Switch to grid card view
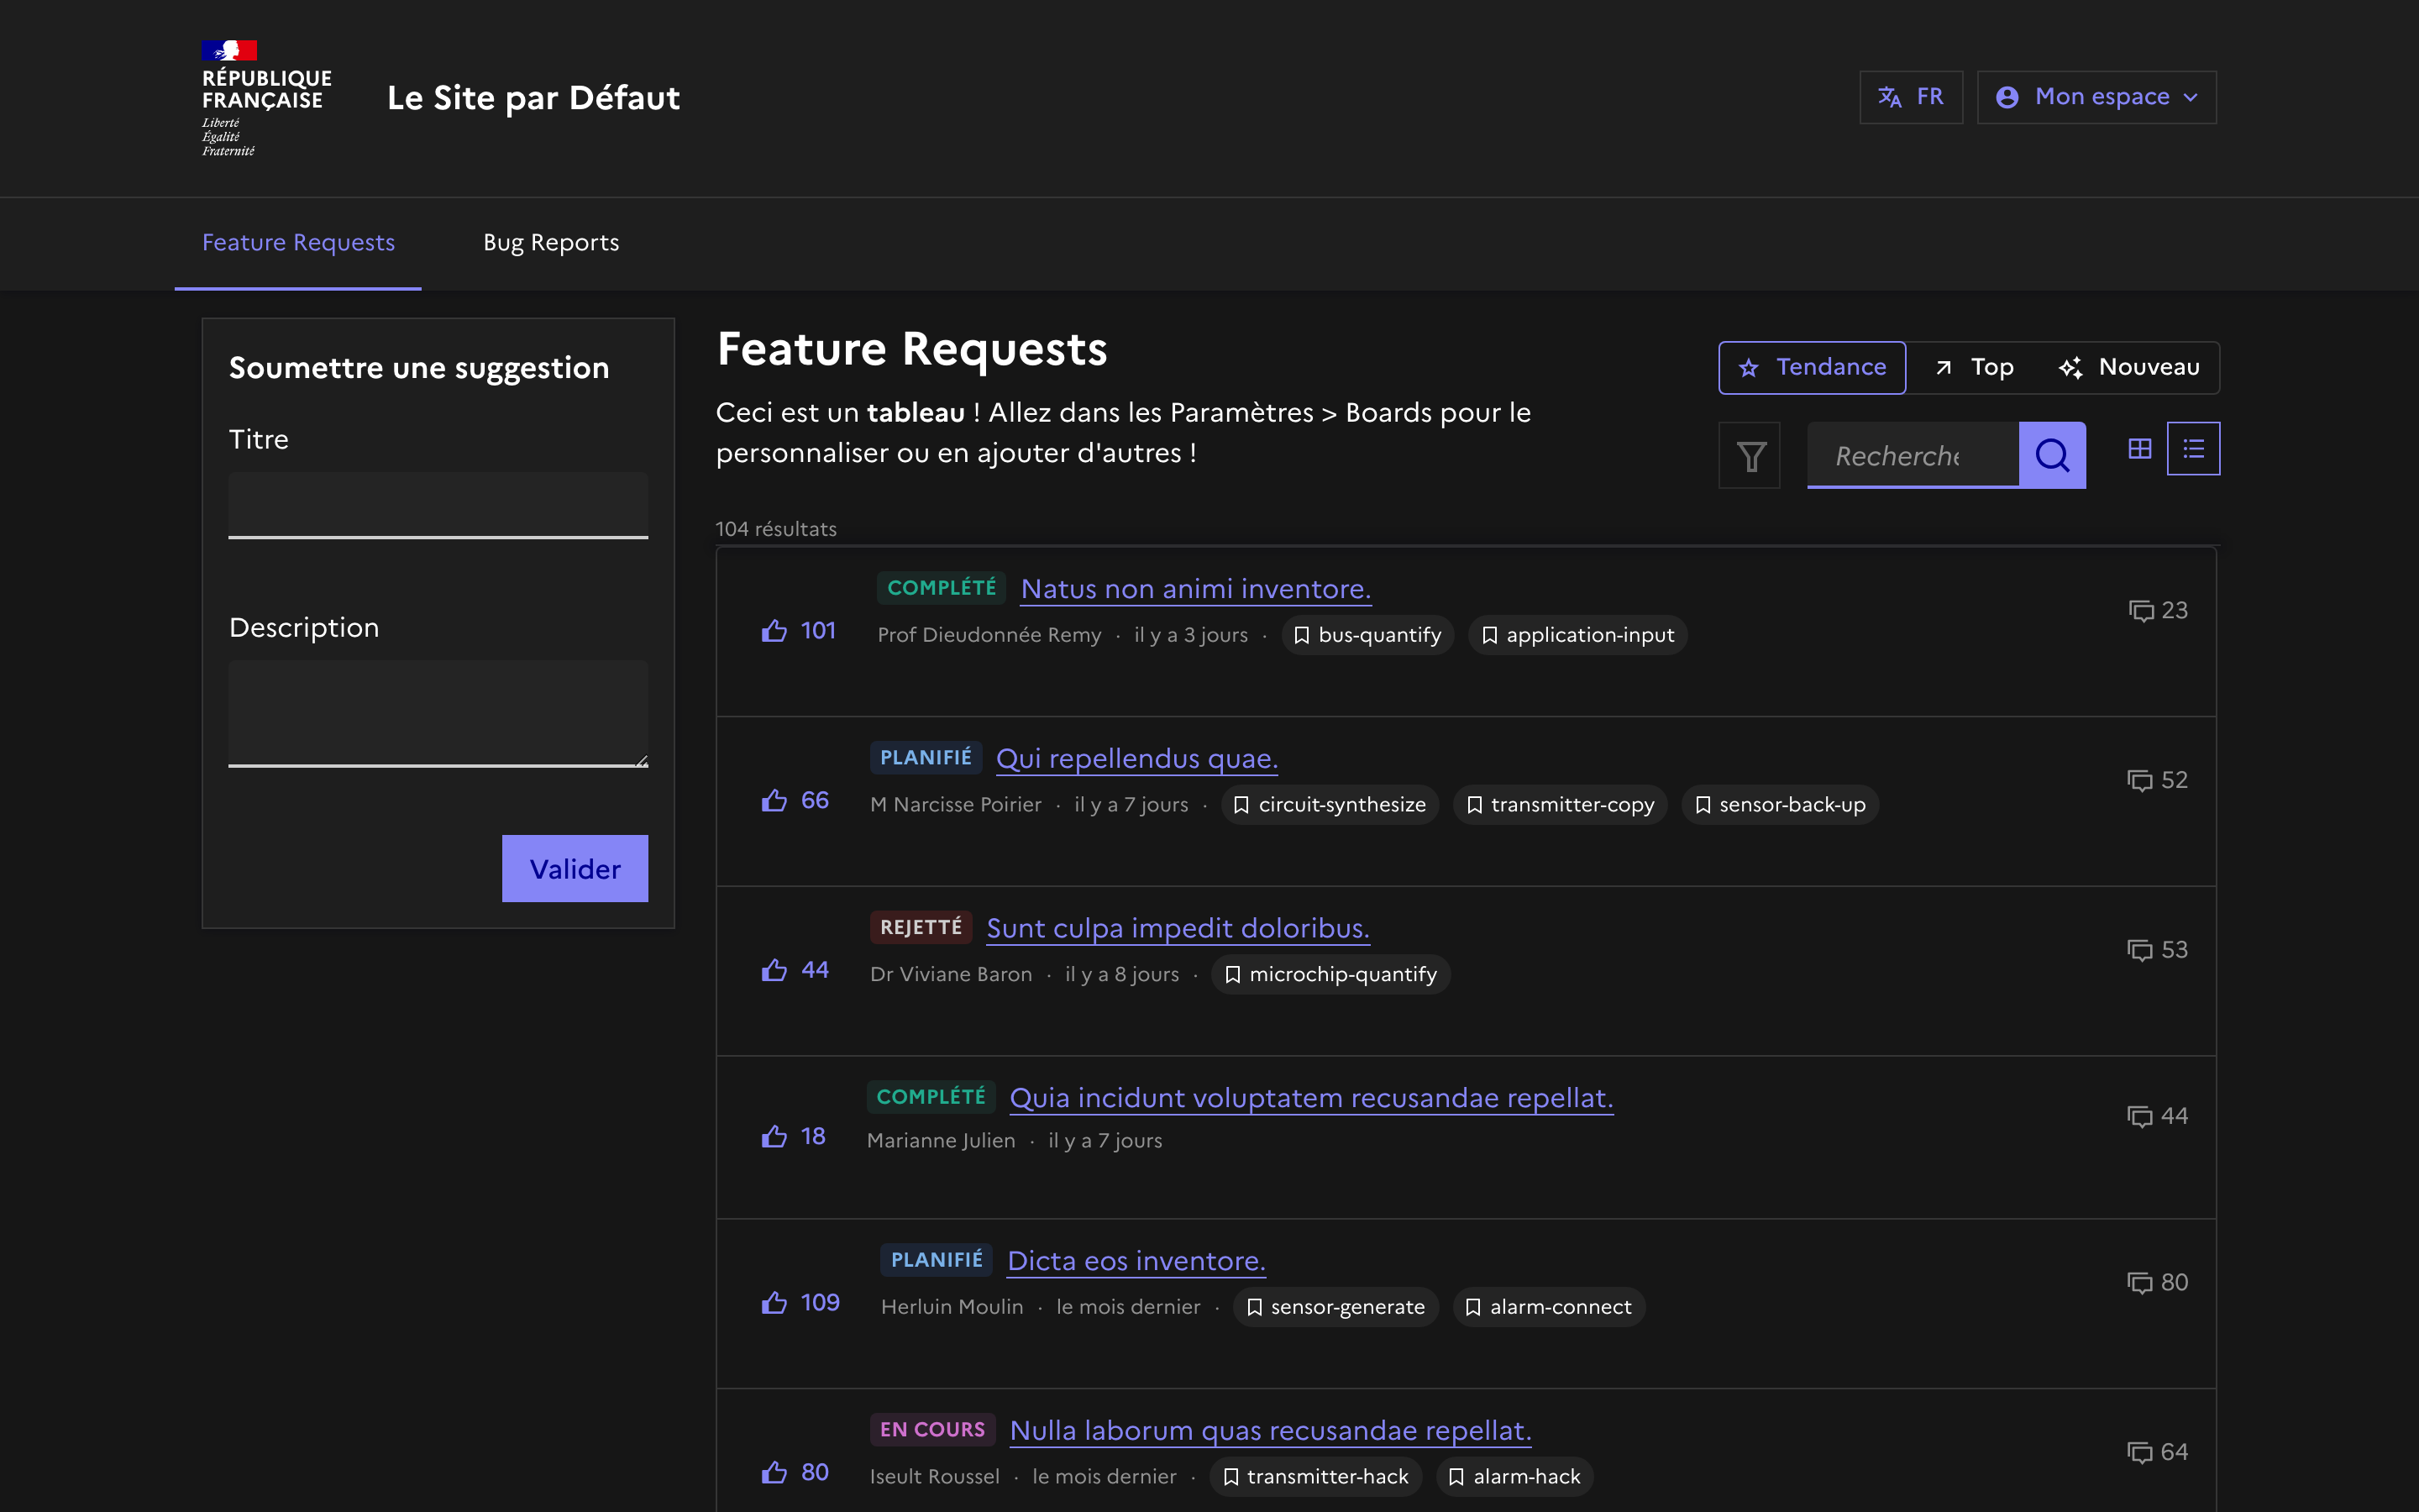 pos(2139,449)
